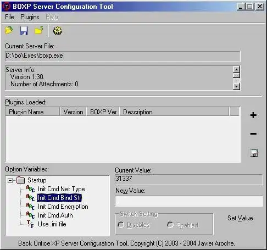Select Init Cmd Net Type variable
Image resolution: width=267 pixels, height=250 pixels.
(62, 189)
